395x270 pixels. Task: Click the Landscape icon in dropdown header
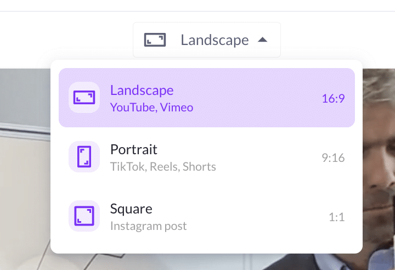tap(155, 40)
